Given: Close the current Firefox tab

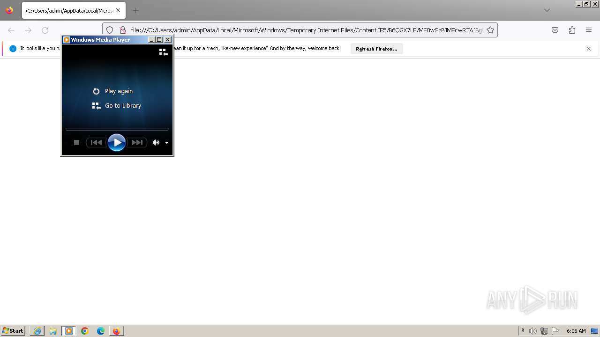Looking at the screenshot, I should point(118,10).
